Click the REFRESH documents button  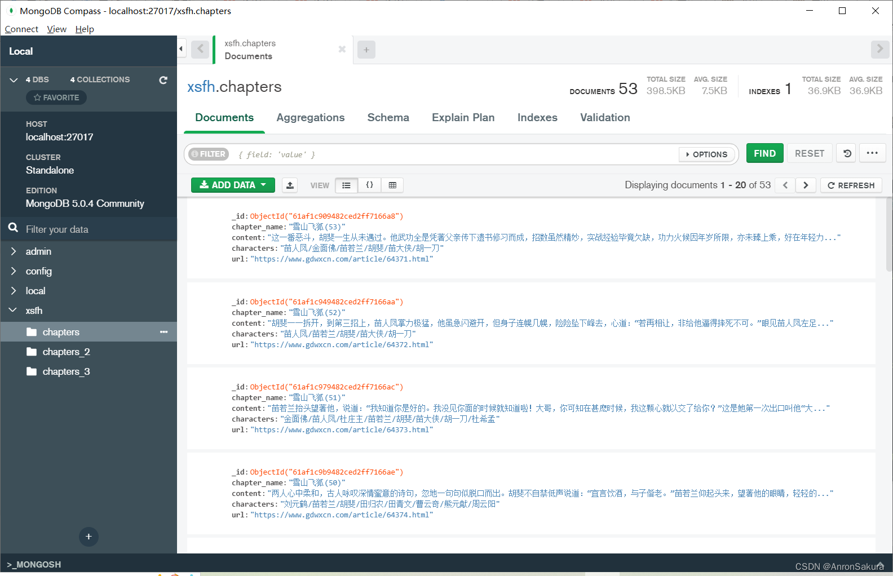click(851, 185)
